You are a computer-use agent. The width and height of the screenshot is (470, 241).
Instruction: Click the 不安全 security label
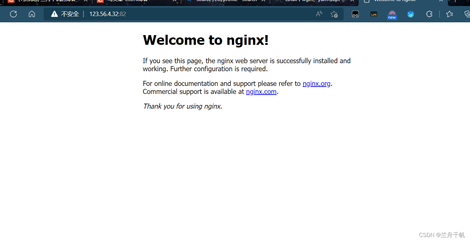coord(70,14)
